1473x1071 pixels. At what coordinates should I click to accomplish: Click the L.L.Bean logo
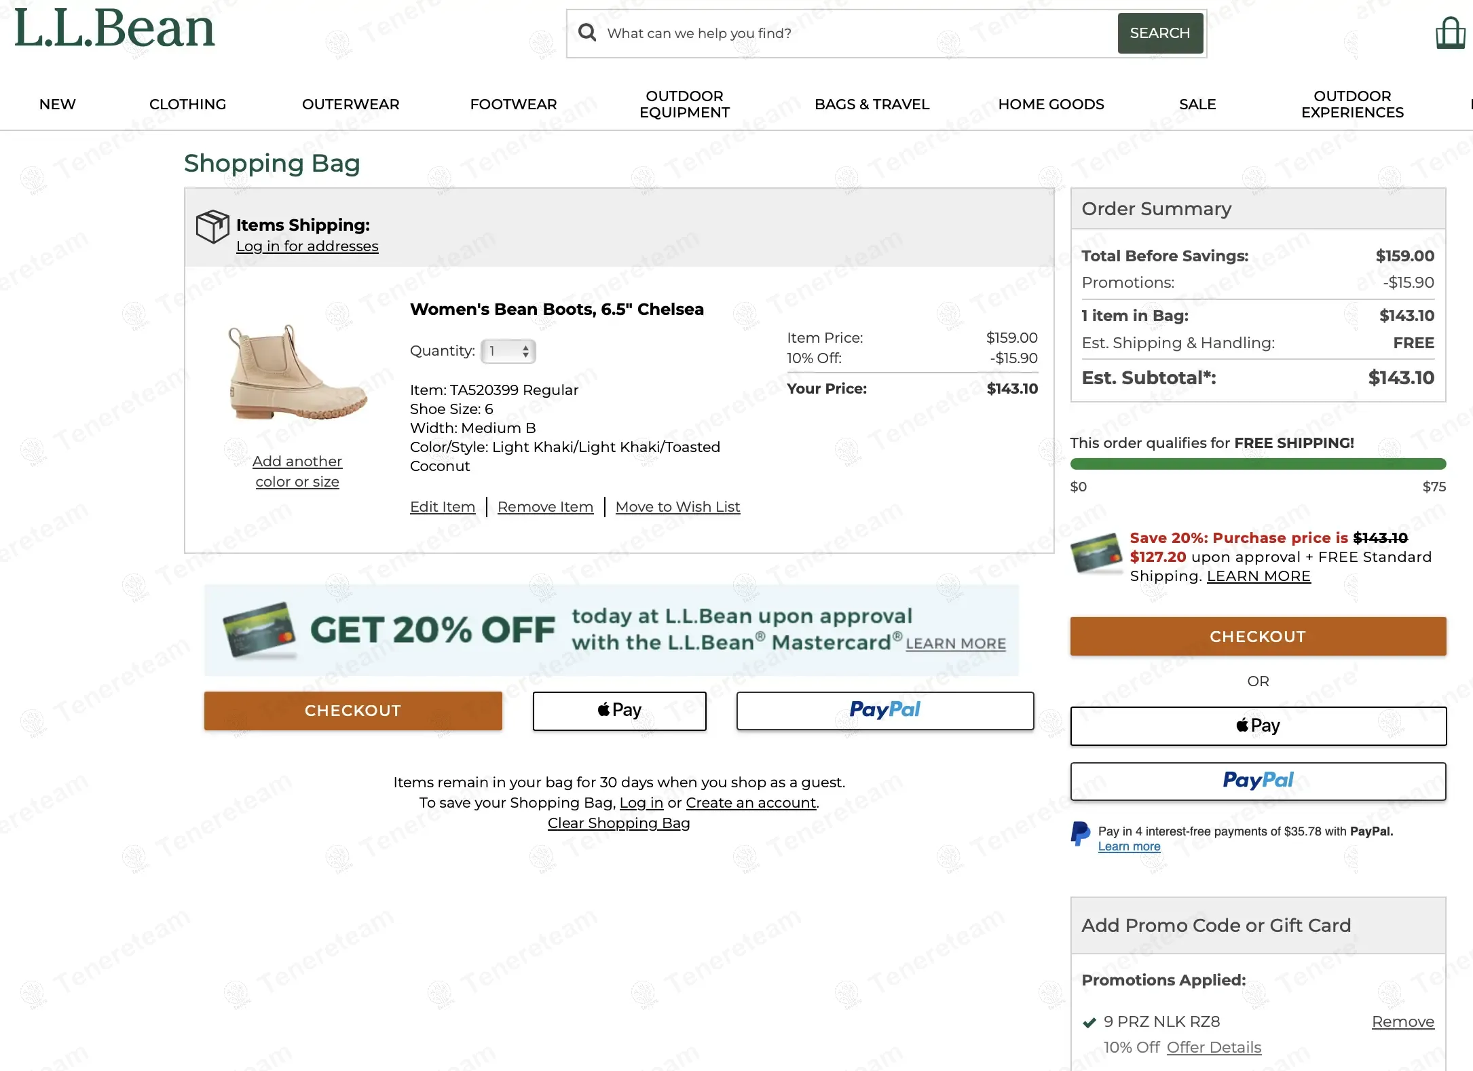point(114,29)
